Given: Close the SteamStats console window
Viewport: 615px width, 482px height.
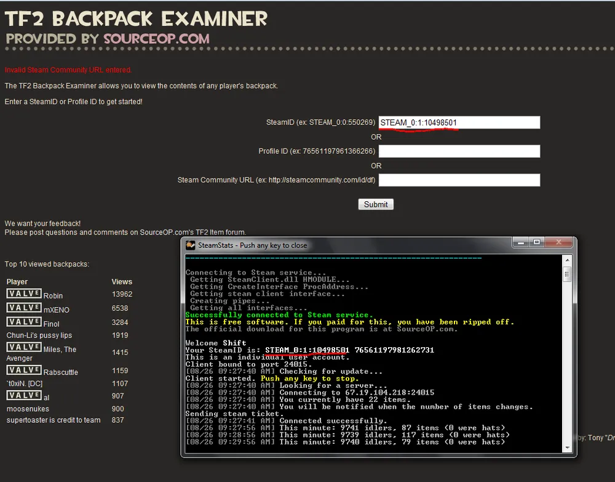Looking at the screenshot, I should coord(557,243).
